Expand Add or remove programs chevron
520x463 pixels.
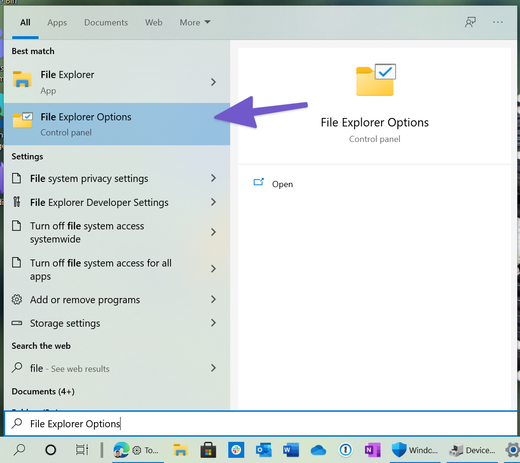pyautogui.click(x=213, y=299)
